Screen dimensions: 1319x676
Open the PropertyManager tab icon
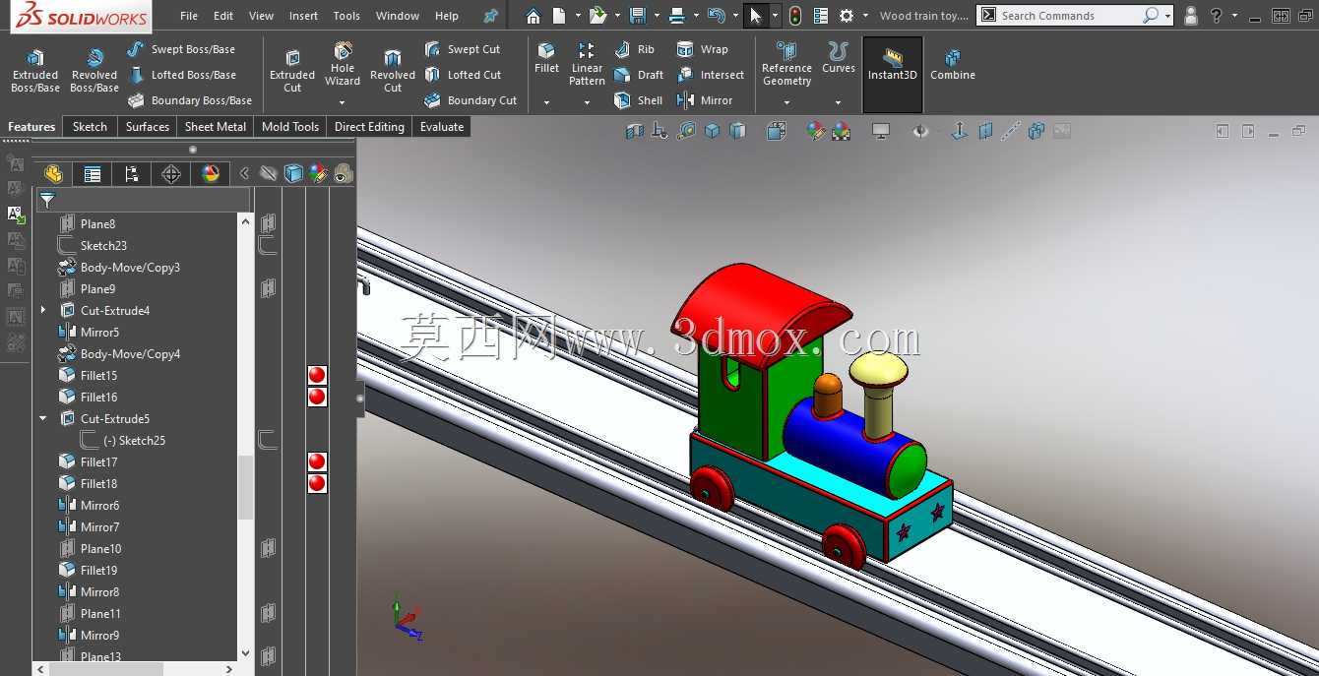pos(93,174)
